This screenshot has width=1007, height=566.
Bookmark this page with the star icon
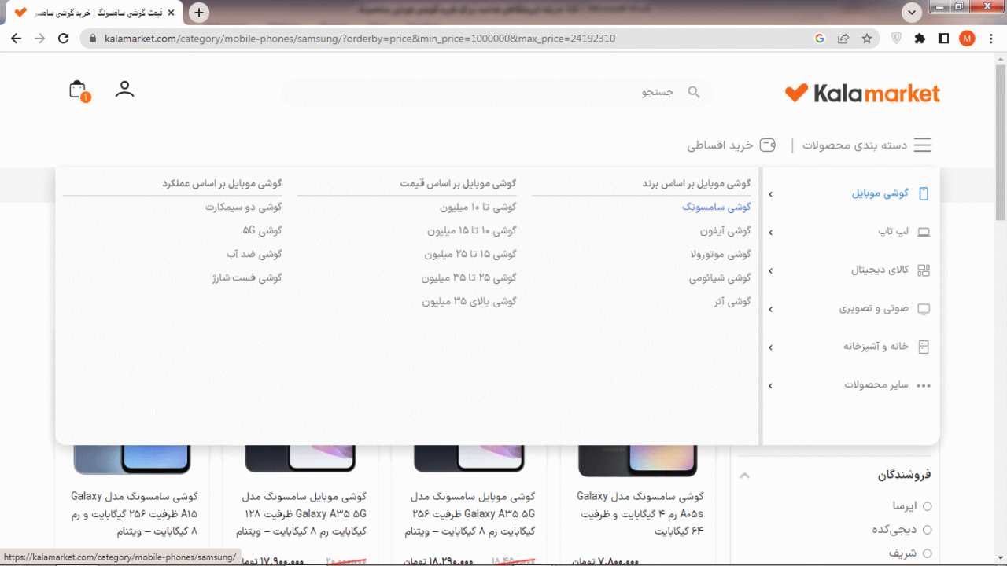pyautogui.click(x=866, y=39)
